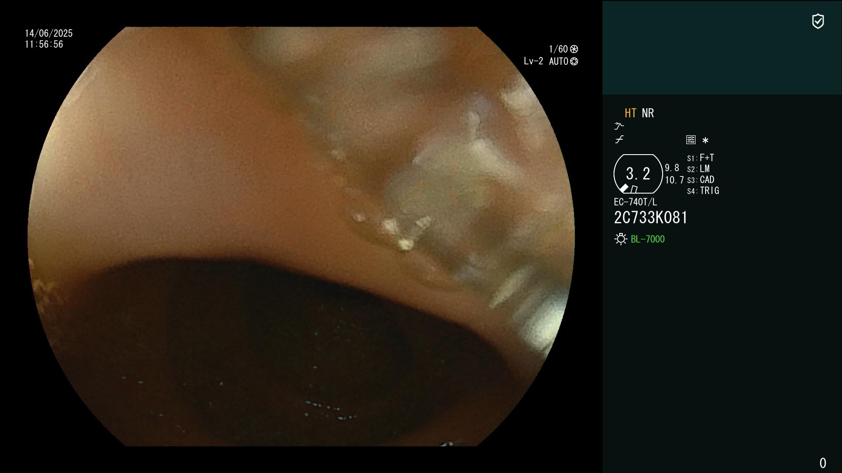This screenshot has height=473, width=842.
Task: Click the S4 switch assignment TRIG
Action: click(703, 191)
